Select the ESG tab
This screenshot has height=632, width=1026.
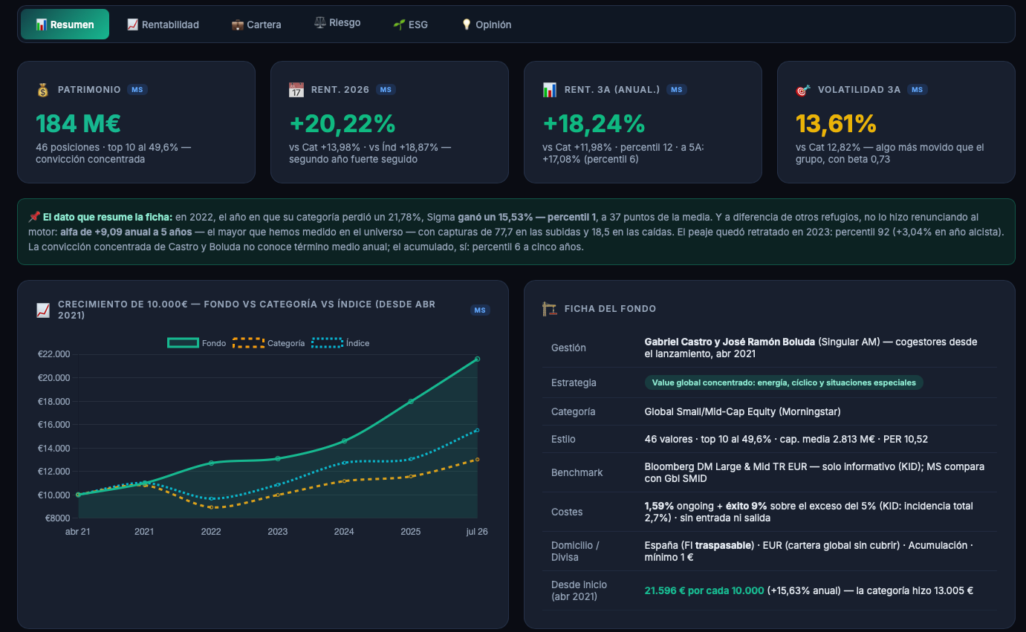pos(410,25)
